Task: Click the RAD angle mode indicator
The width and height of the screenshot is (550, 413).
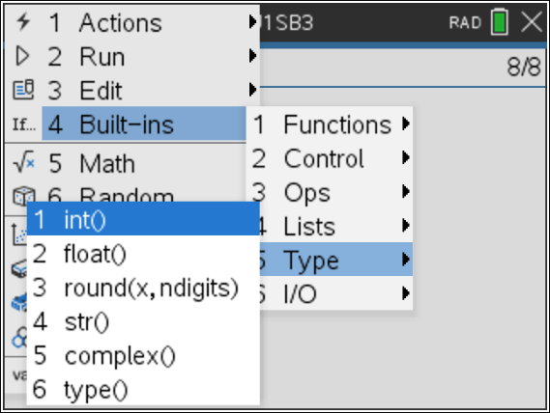Action: [x=465, y=23]
